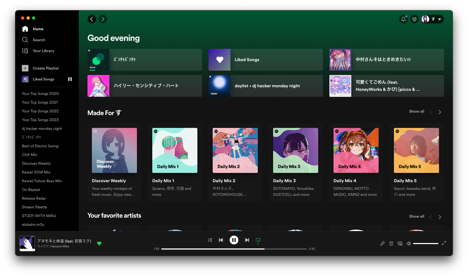Image resolution: width=468 pixels, height=276 pixels.
Task: Click Create Playlist
Action: [45, 68]
